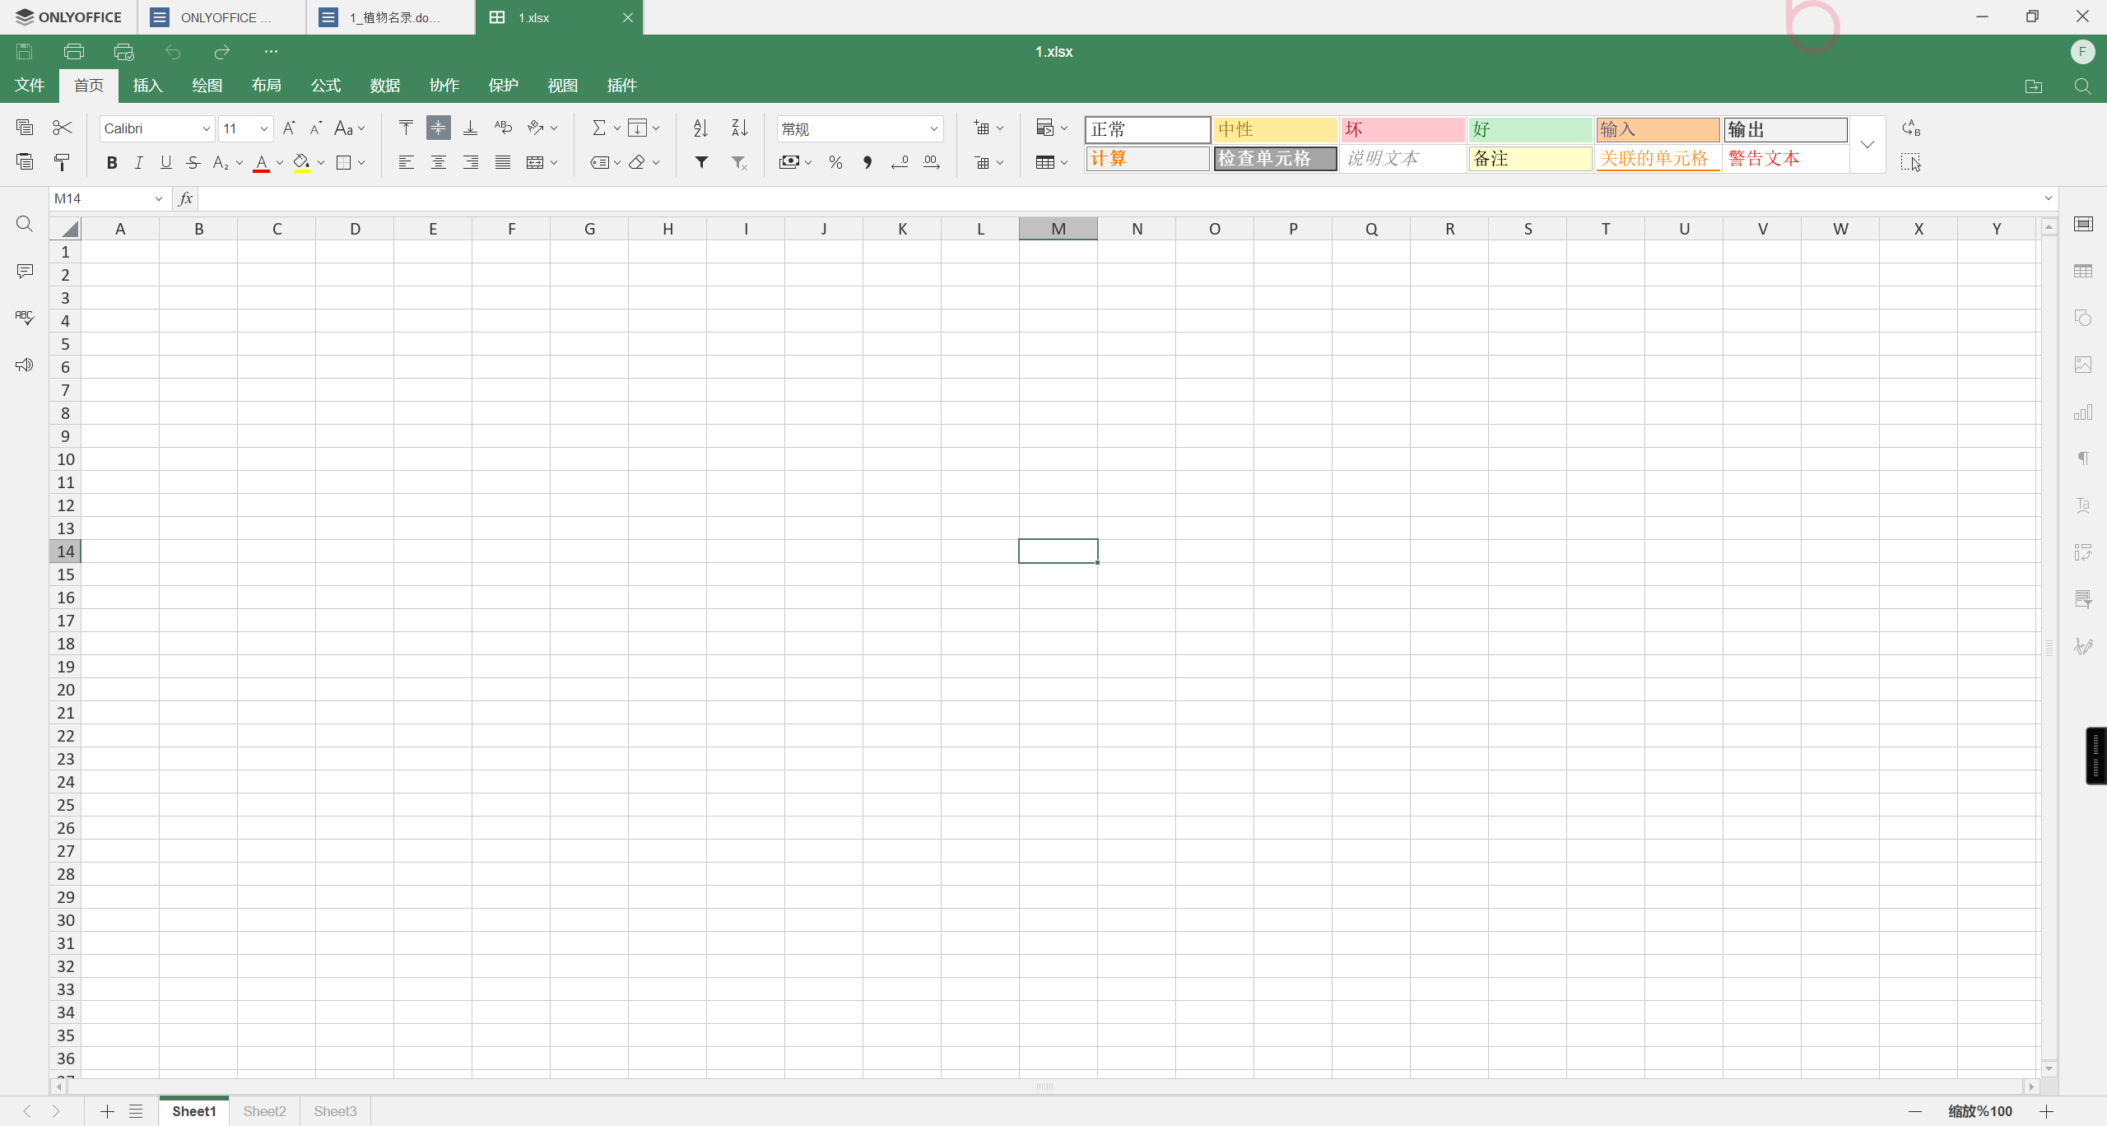Toggle Bold formatting

click(112, 163)
